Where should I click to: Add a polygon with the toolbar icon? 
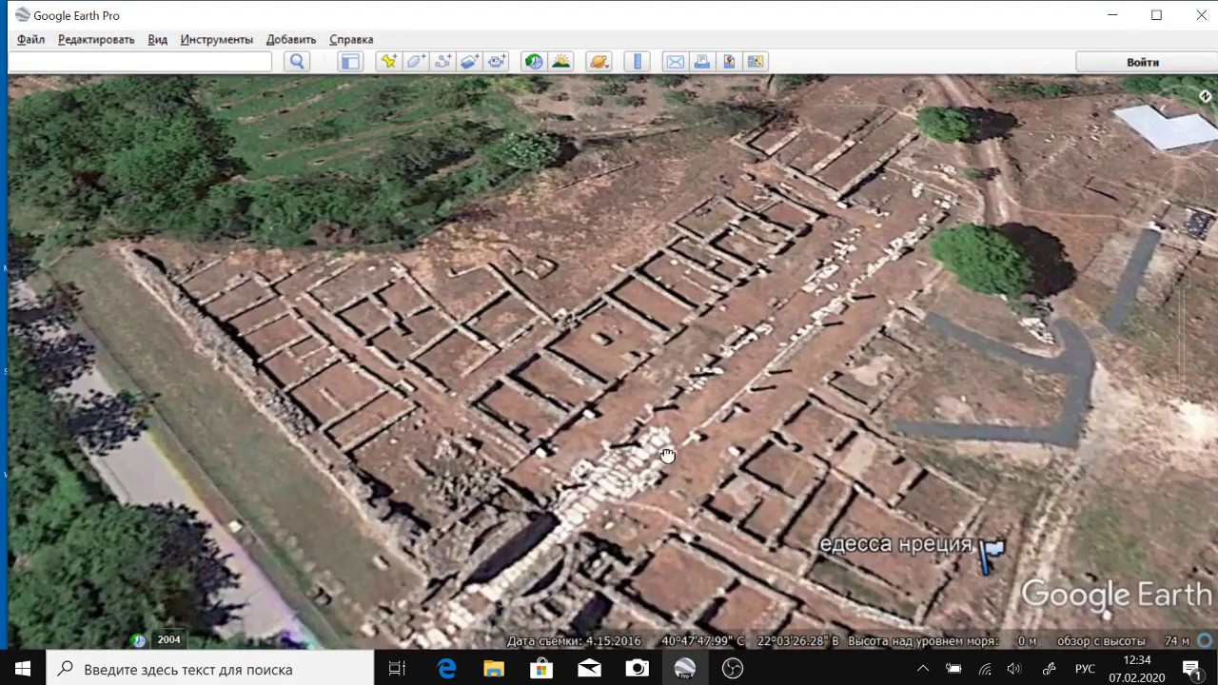416,62
